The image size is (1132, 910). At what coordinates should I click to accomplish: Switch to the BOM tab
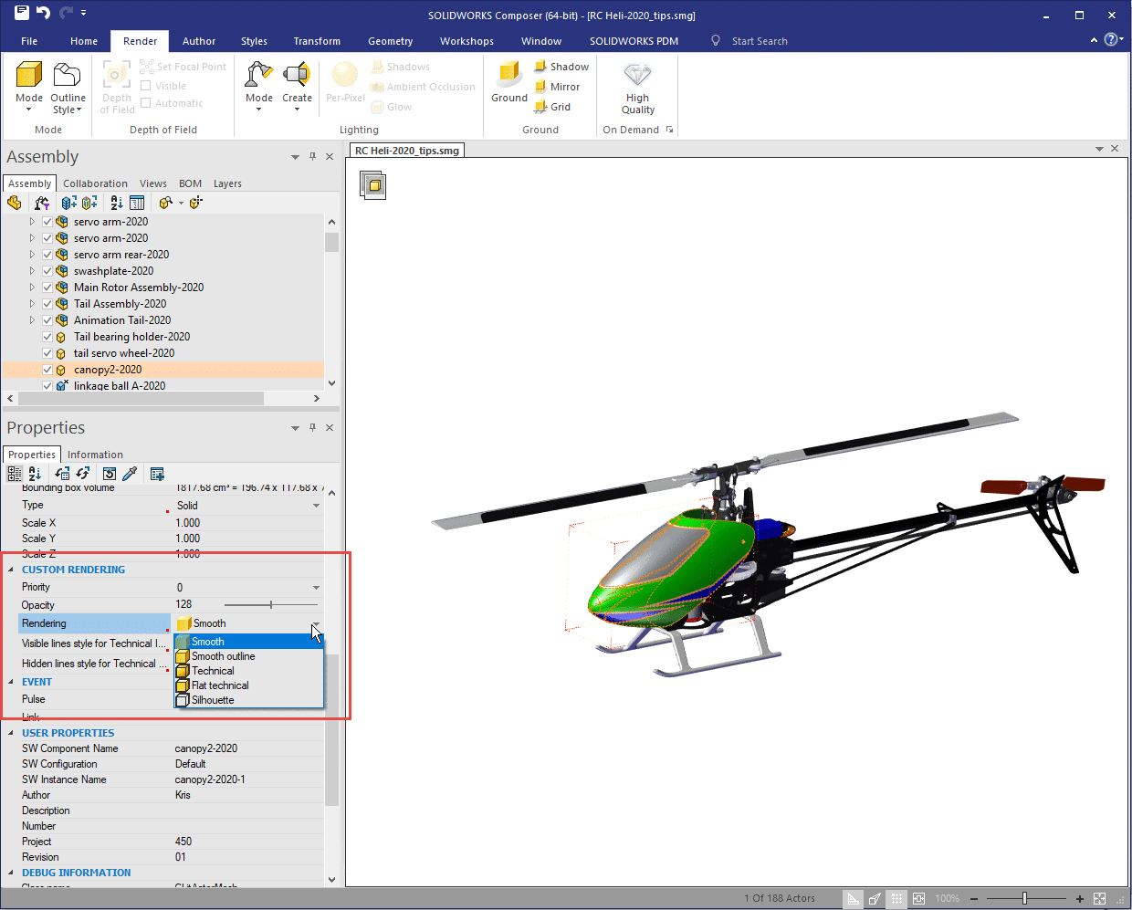(190, 183)
